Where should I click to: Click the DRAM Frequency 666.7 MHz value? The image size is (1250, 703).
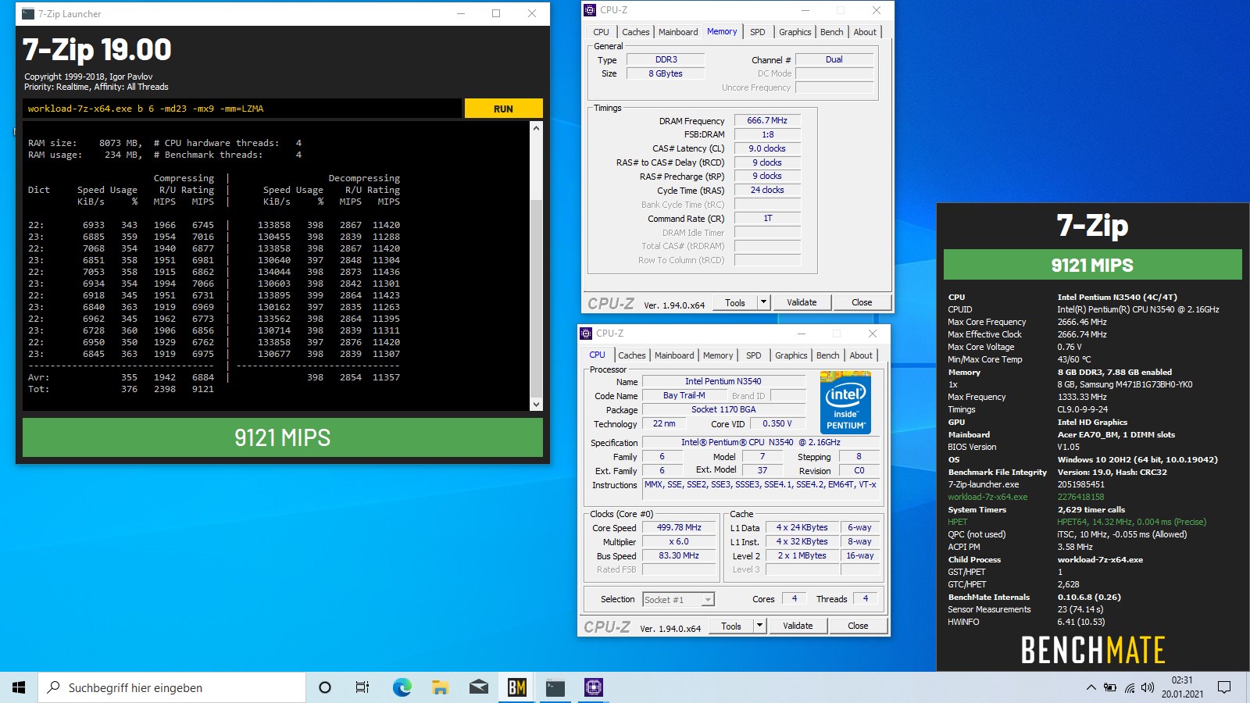767,120
